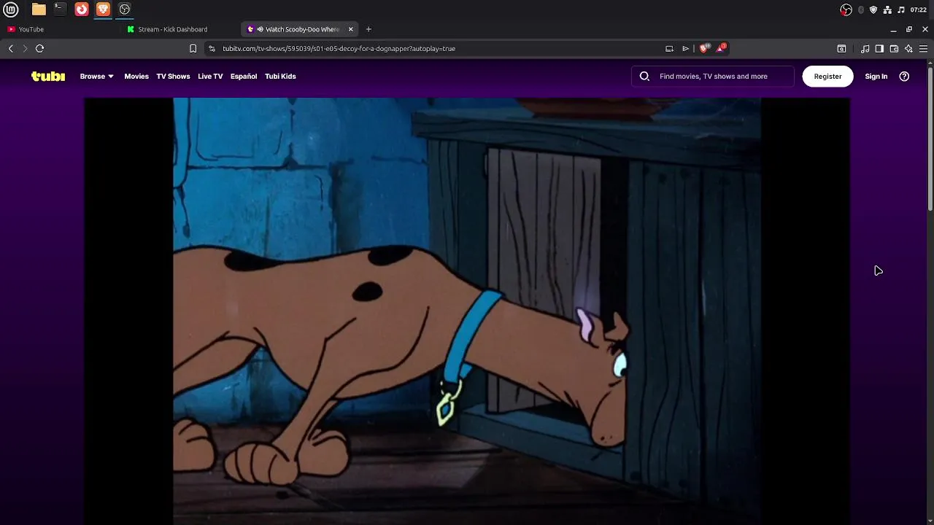Click the Brave browser icon in the panel
Screen dimensions: 934x525
point(103,9)
